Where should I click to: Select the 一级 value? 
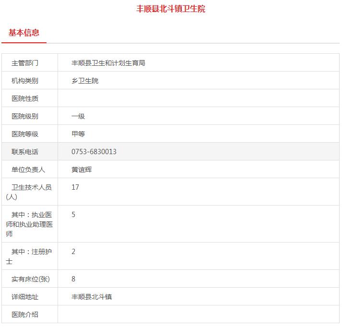(78, 116)
